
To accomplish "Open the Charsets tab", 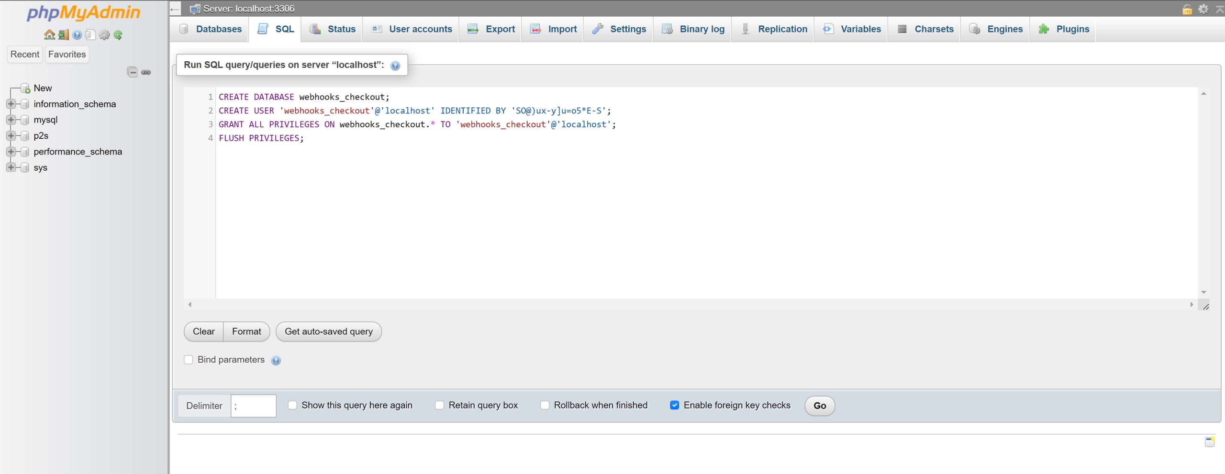I will [x=924, y=29].
